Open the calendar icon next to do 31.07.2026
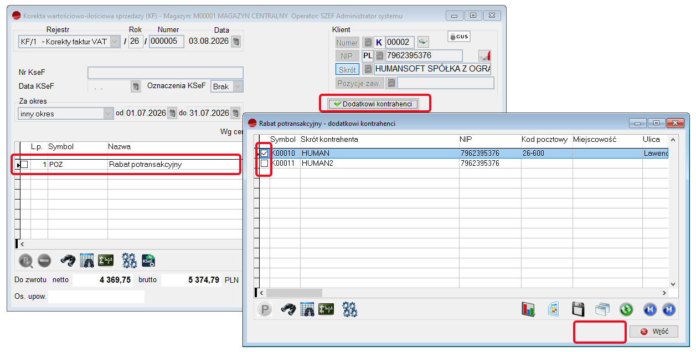Image resolution: width=696 pixels, height=352 pixels. click(x=235, y=113)
